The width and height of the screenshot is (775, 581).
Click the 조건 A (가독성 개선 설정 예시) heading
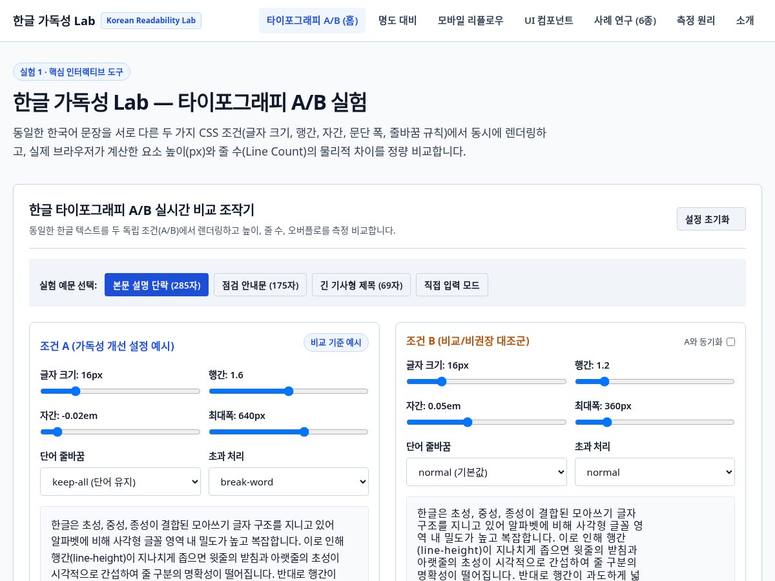[x=107, y=346]
